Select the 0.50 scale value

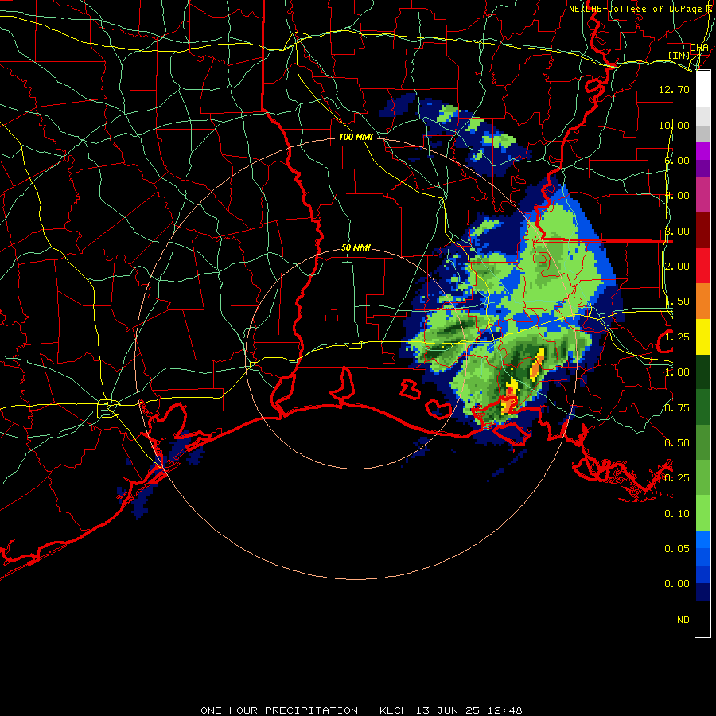677,443
